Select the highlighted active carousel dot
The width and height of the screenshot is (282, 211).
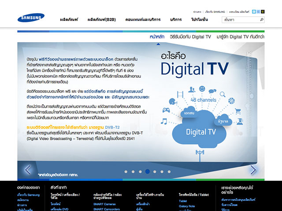click(147, 171)
